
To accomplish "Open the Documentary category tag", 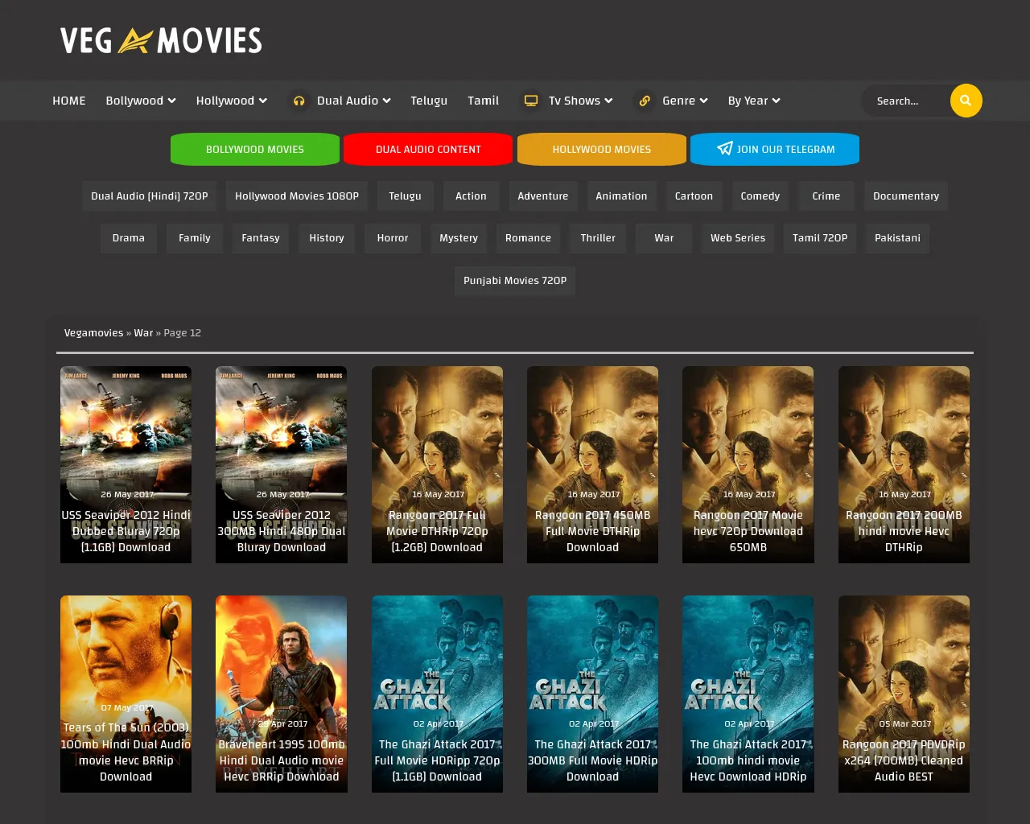I will [x=906, y=196].
